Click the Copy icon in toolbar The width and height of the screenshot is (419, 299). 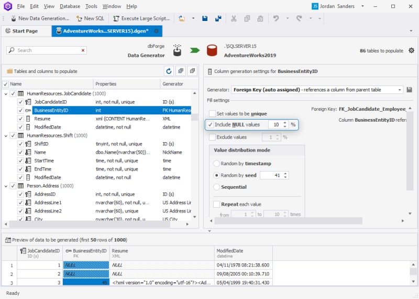247,18
